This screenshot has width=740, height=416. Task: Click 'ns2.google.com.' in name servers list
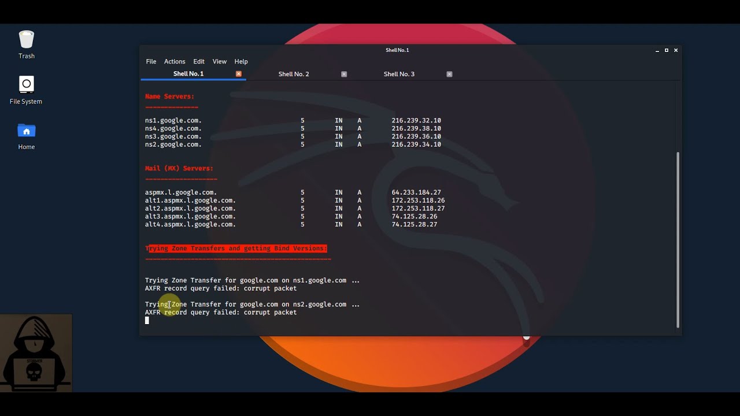click(x=173, y=144)
